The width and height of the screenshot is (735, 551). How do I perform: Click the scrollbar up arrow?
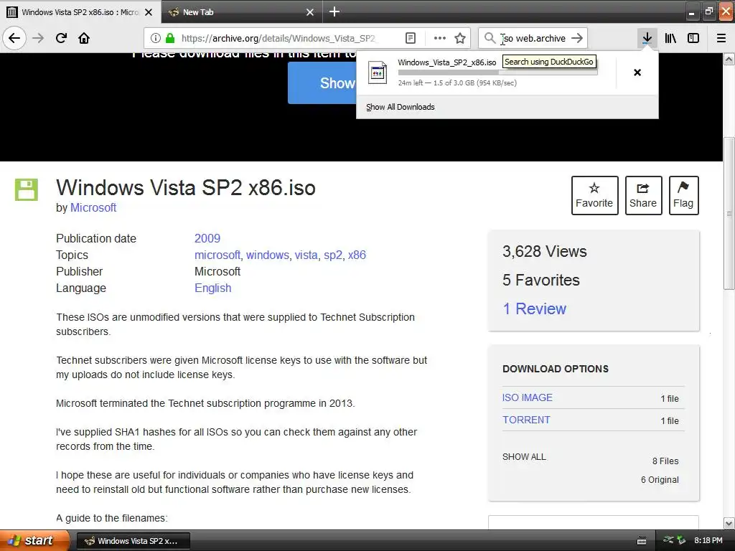click(729, 59)
